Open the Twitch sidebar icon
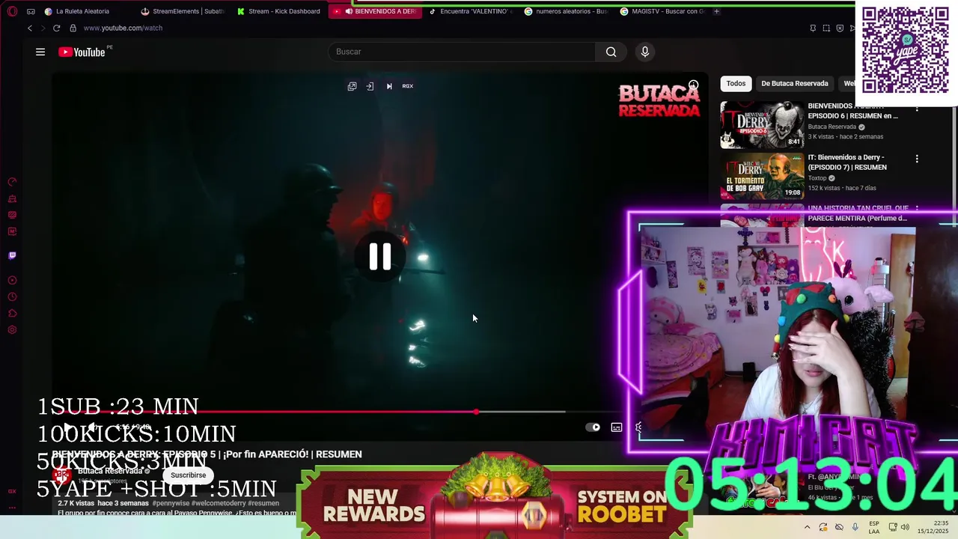Image resolution: width=958 pixels, height=539 pixels. pyautogui.click(x=12, y=255)
